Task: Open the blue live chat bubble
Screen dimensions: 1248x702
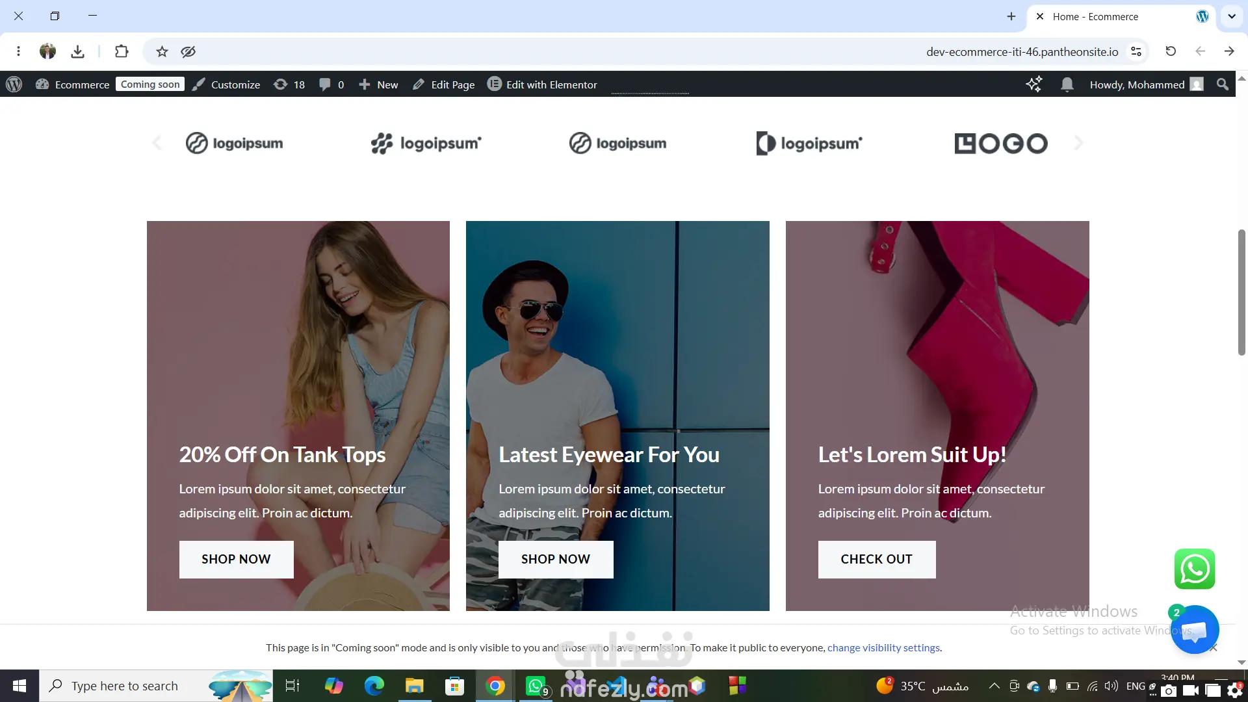Action: pyautogui.click(x=1195, y=629)
